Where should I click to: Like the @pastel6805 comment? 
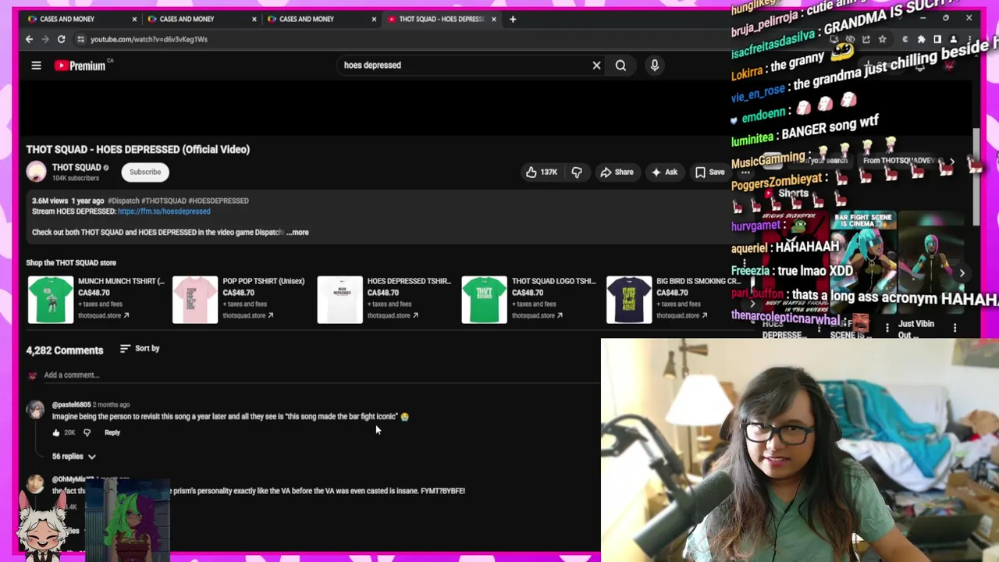point(56,432)
